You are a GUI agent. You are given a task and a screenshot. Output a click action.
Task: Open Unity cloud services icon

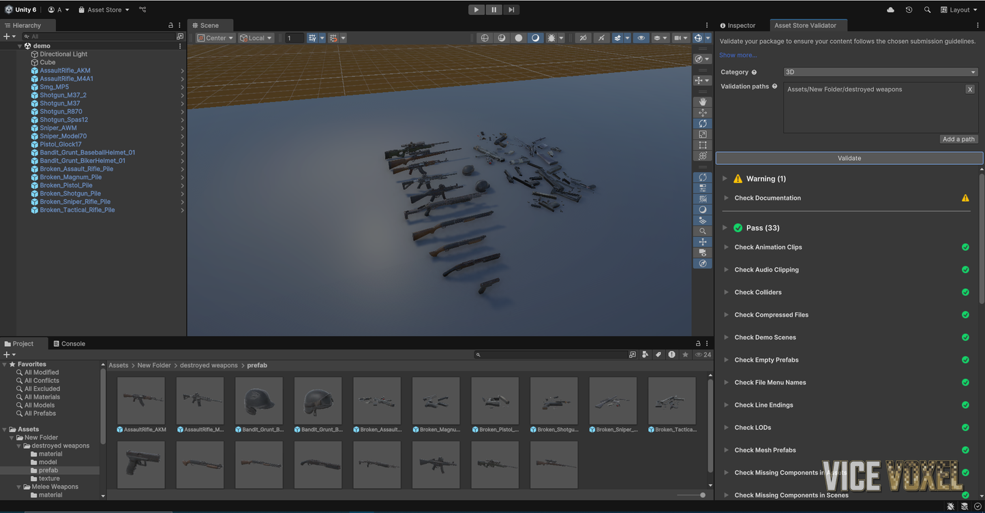click(890, 10)
